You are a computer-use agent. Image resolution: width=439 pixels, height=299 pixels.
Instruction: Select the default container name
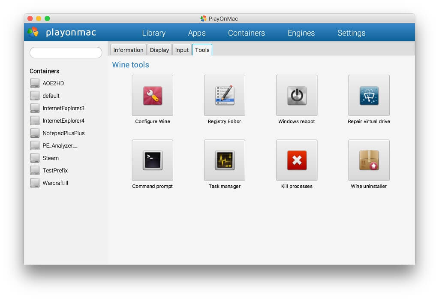(51, 96)
